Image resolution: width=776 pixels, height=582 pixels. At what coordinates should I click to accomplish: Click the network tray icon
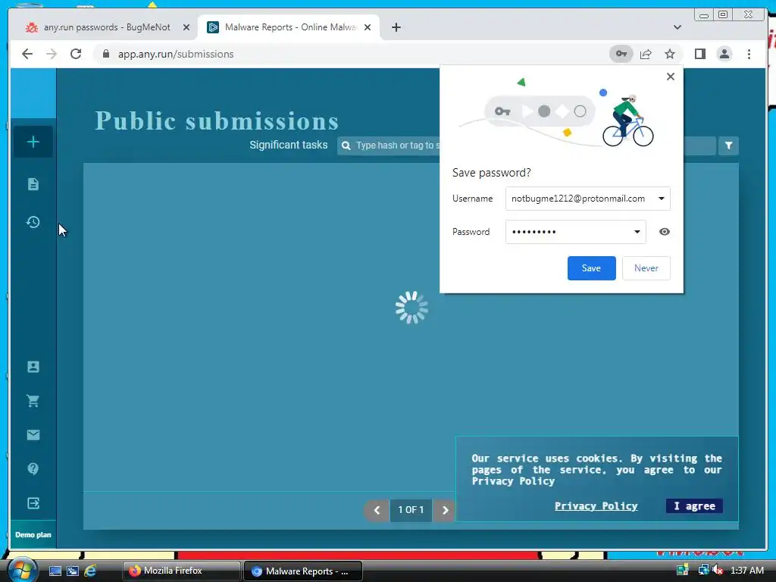point(703,570)
